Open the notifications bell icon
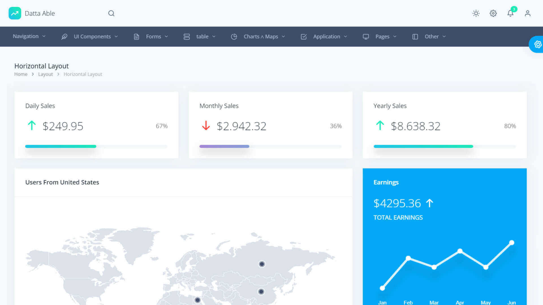The width and height of the screenshot is (543, 305). pos(510,13)
